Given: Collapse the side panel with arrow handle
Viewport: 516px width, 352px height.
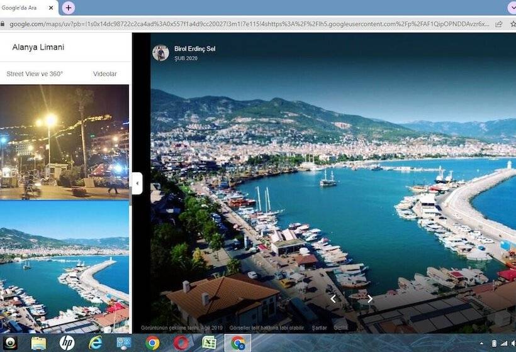Looking at the screenshot, I should click(137, 184).
